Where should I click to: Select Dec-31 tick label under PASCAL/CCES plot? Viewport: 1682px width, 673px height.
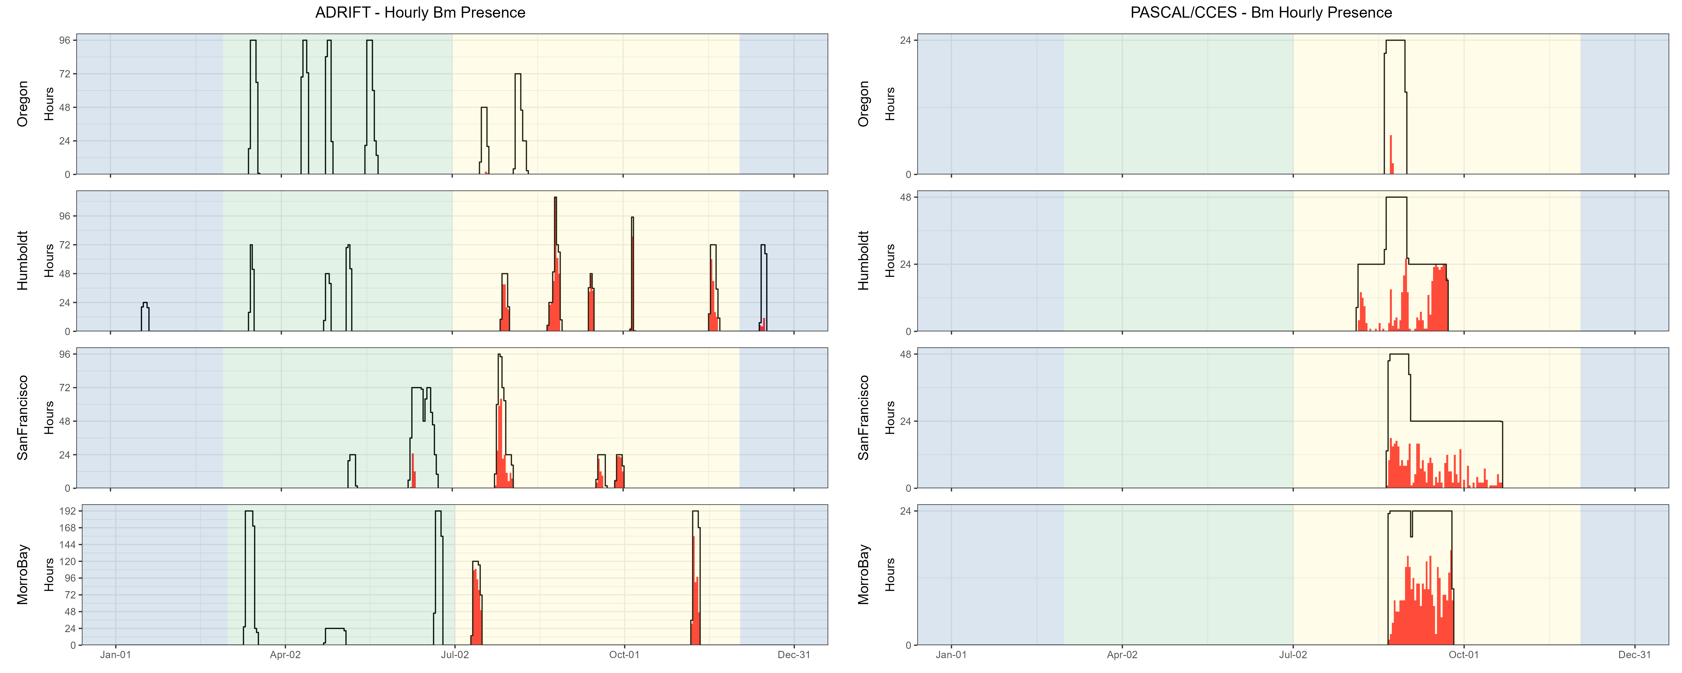[1635, 655]
